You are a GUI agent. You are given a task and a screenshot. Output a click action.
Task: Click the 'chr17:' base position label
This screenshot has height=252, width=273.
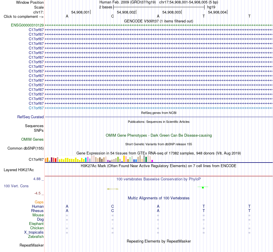click(39, 12)
